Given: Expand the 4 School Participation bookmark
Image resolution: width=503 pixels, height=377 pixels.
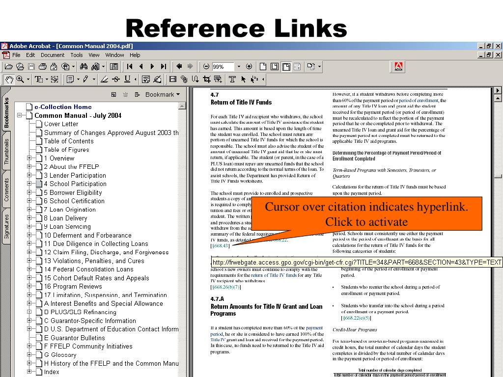Looking at the screenshot, I should (x=29, y=184).
